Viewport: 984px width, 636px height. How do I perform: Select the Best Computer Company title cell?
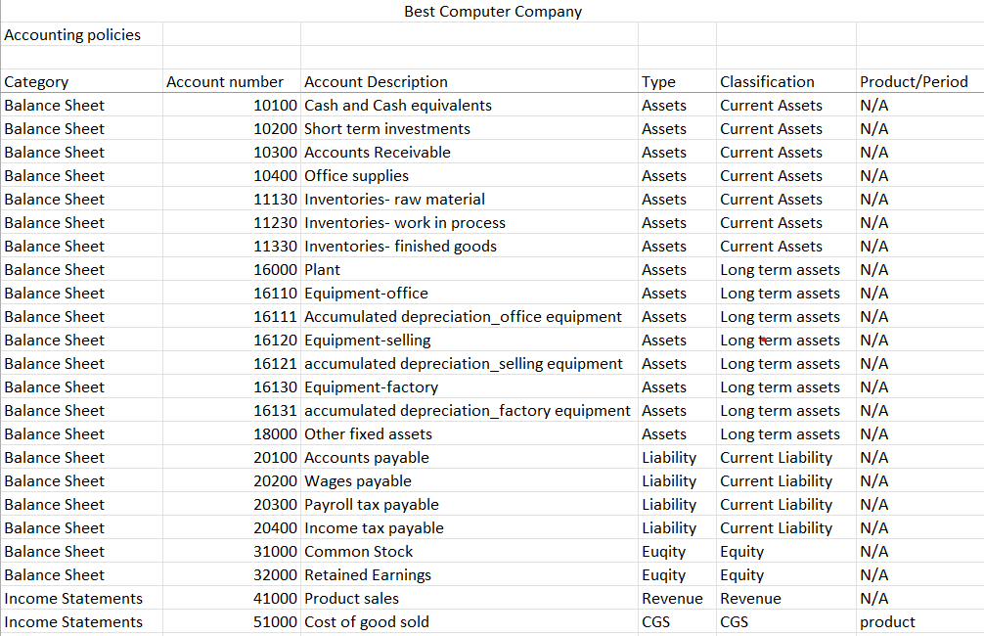tap(493, 12)
